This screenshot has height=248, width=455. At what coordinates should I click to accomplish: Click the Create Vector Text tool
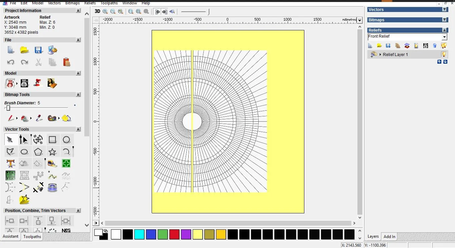pyautogui.click(x=10, y=164)
